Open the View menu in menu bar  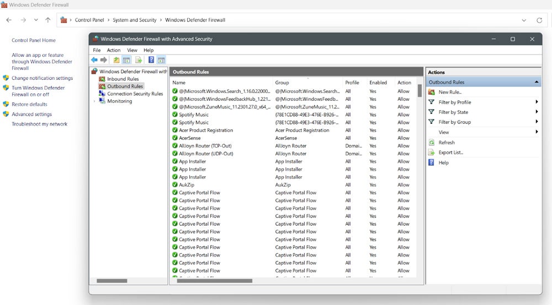pyautogui.click(x=132, y=50)
